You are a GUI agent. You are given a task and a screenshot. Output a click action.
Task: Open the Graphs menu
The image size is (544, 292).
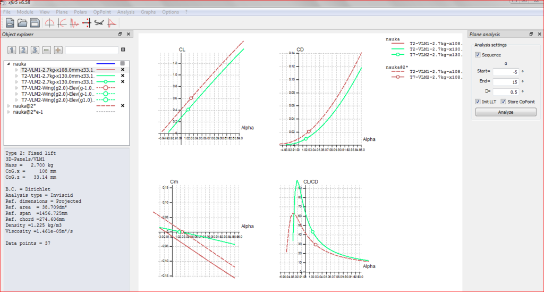pos(148,12)
